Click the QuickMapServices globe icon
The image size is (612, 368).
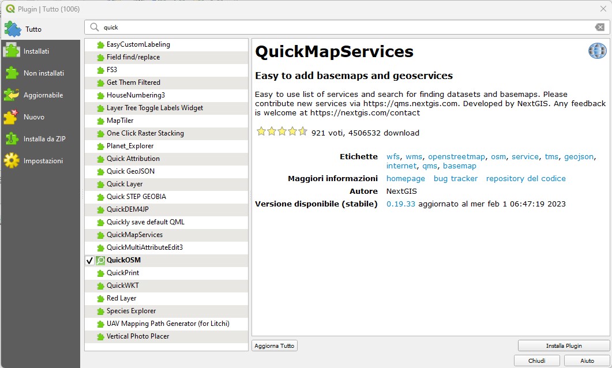point(597,51)
